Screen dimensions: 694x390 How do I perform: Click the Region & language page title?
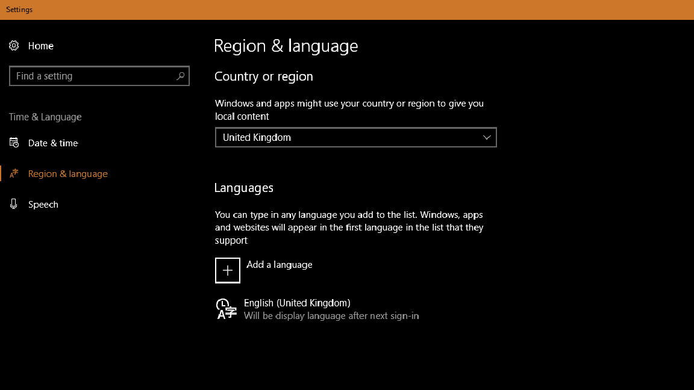tap(286, 46)
